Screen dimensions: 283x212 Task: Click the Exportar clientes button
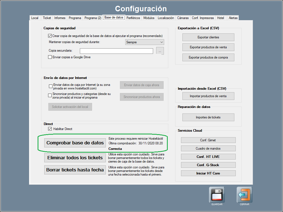[x=208, y=37]
